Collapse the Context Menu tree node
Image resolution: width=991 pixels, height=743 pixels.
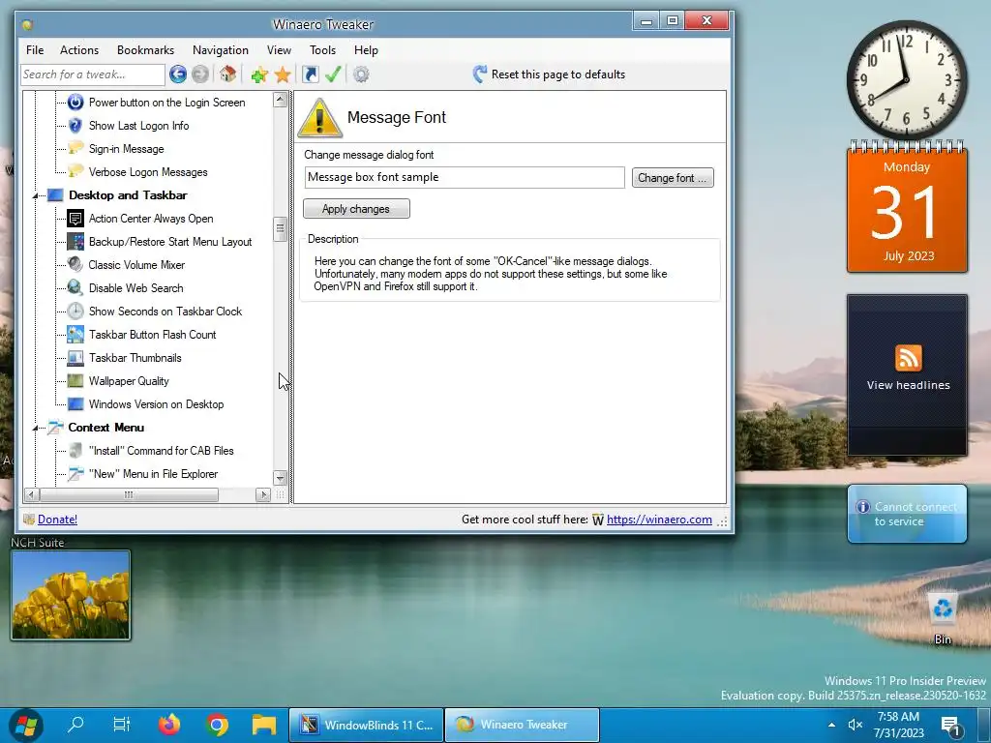pos(36,428)
